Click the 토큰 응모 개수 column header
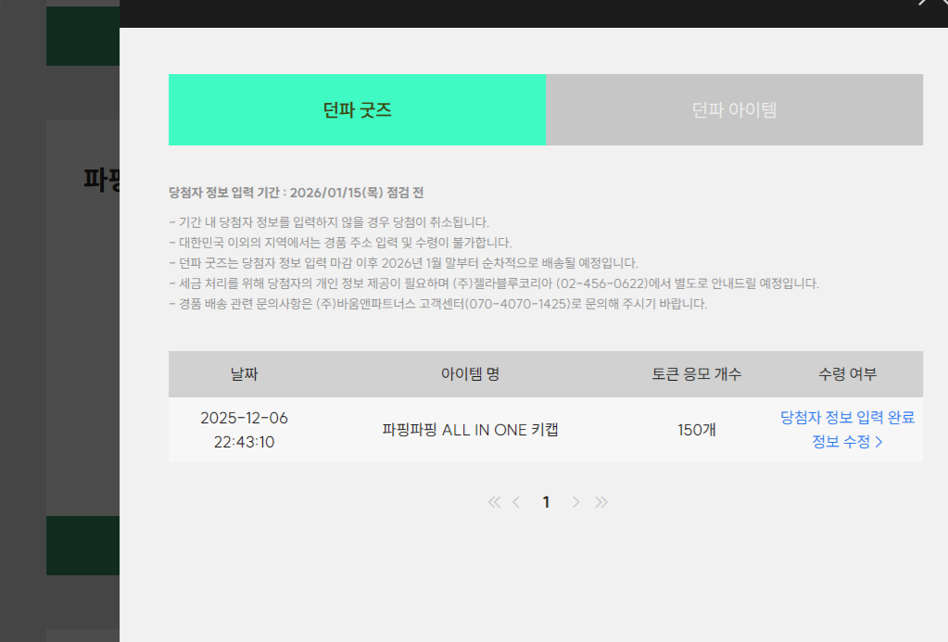 [x=696, y=374]
